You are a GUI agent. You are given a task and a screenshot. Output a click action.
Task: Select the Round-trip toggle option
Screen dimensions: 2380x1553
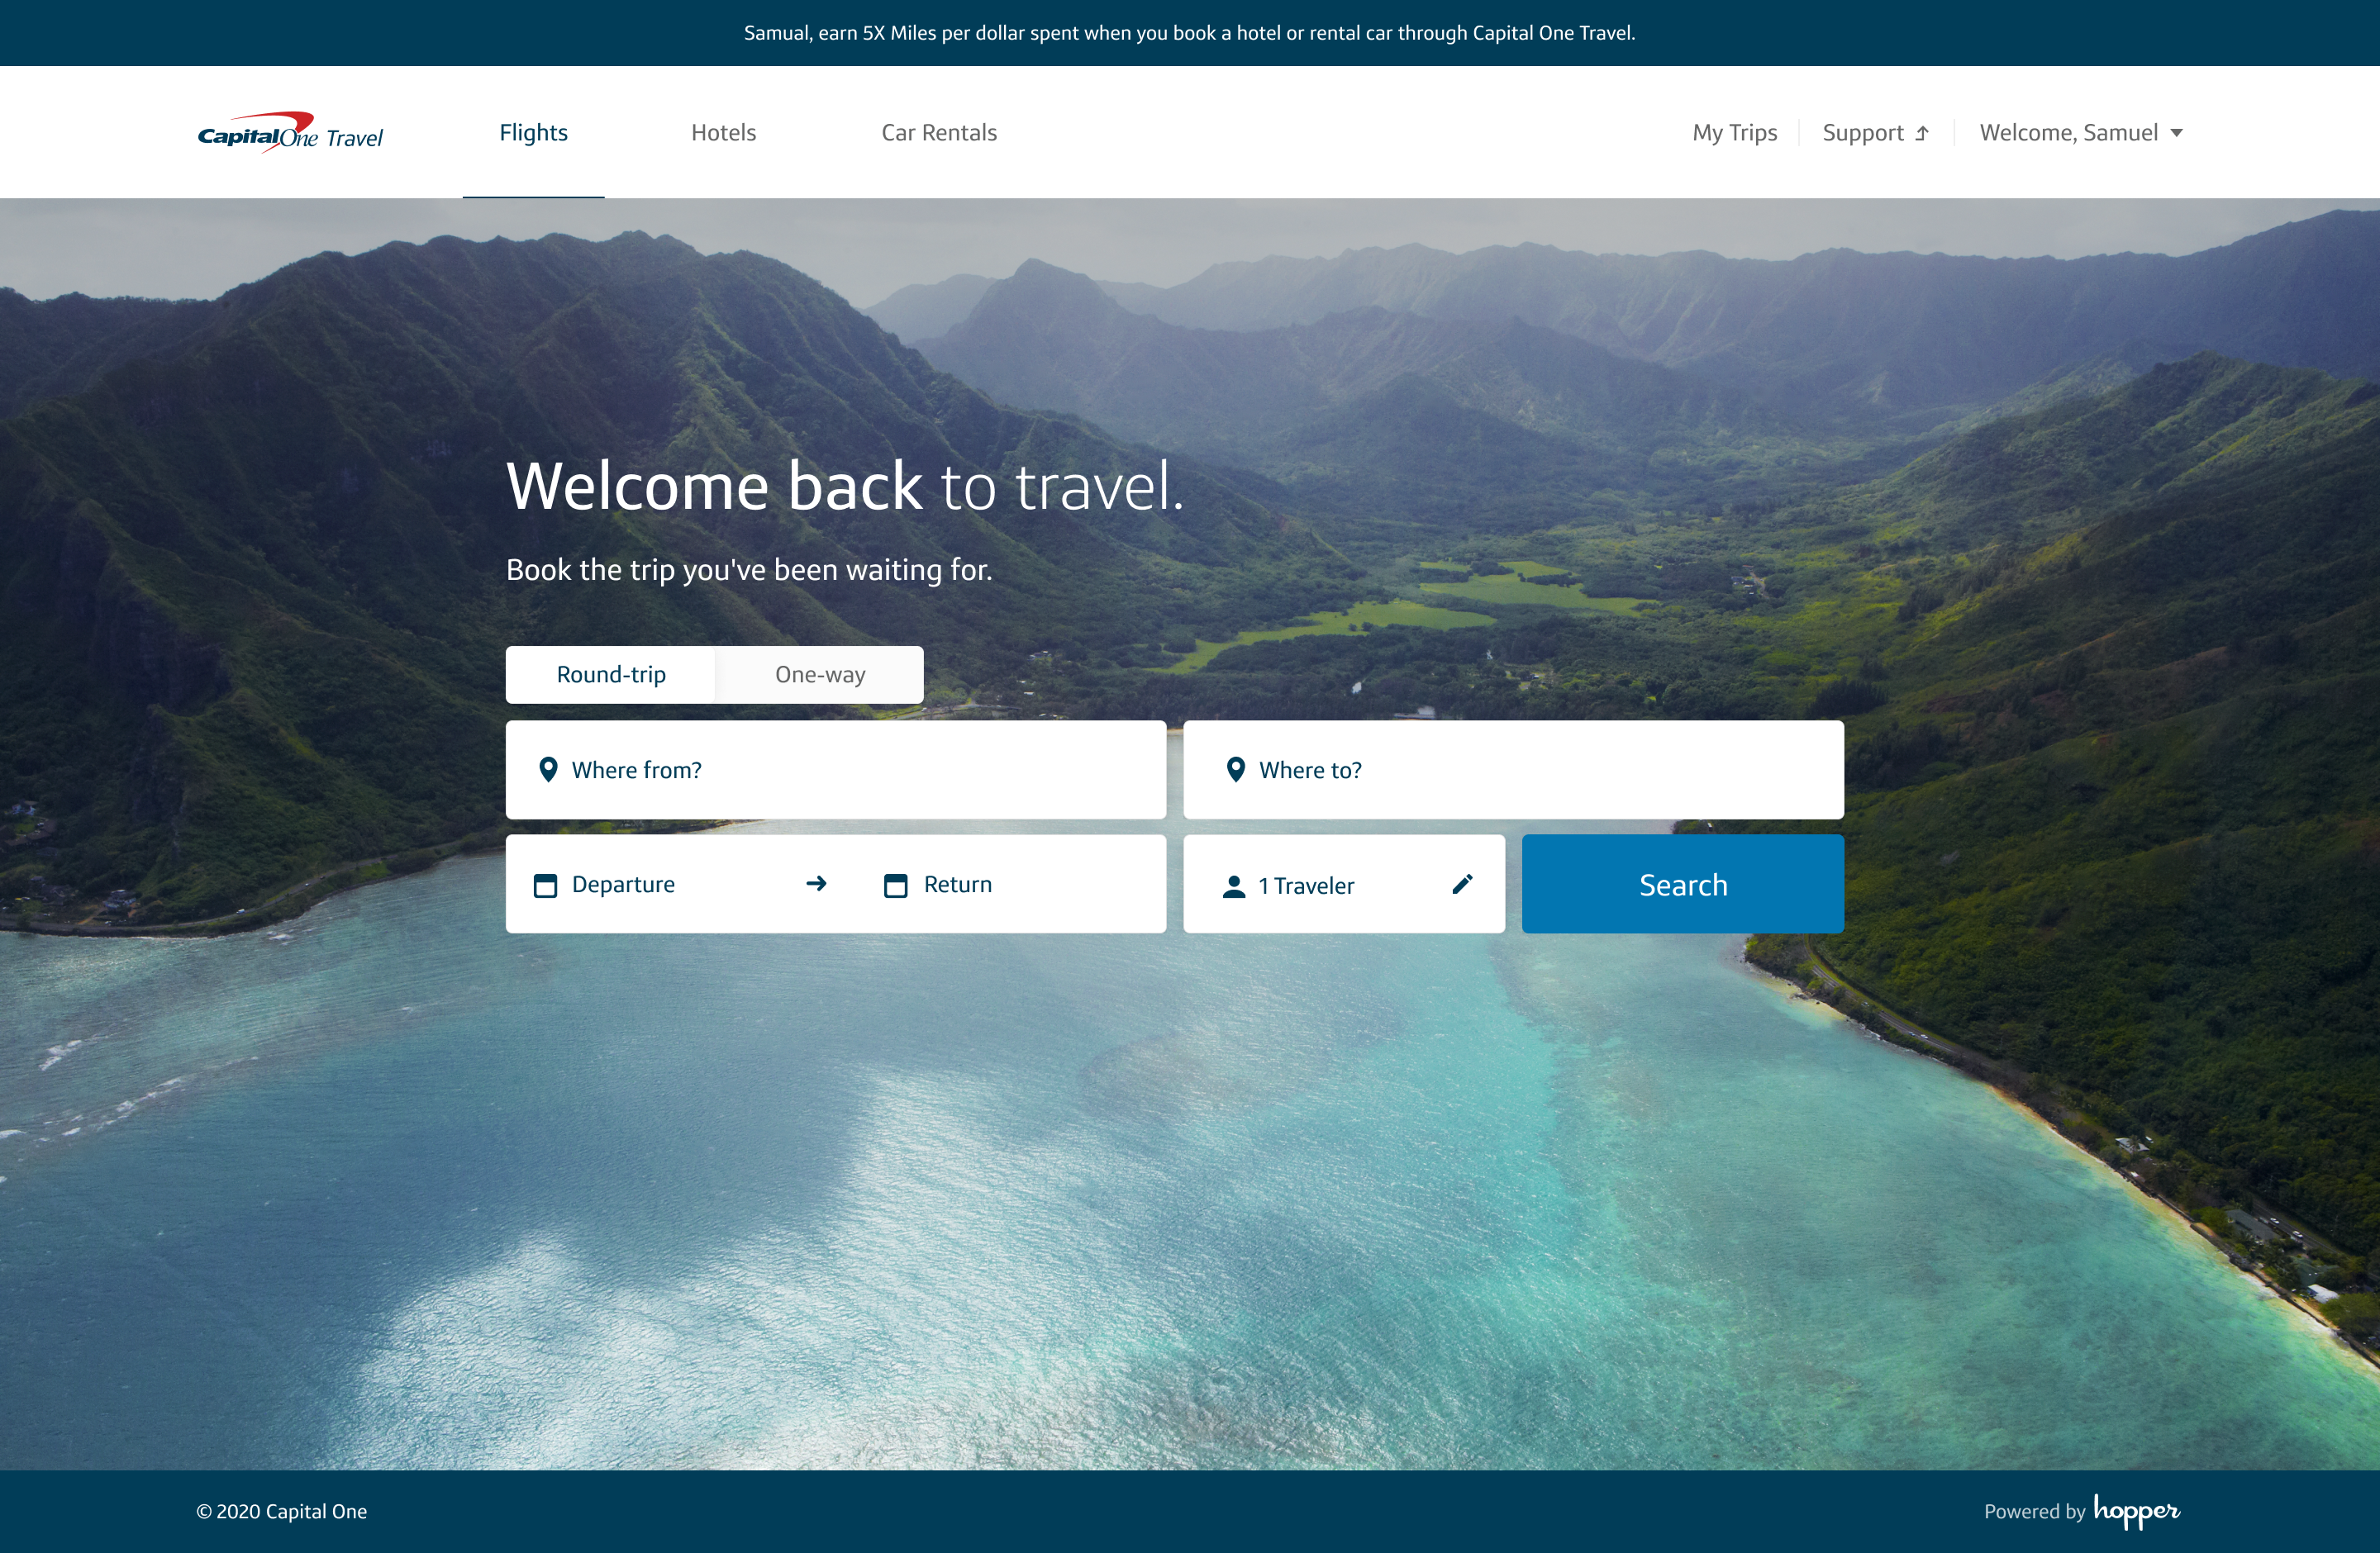[609, 674]
